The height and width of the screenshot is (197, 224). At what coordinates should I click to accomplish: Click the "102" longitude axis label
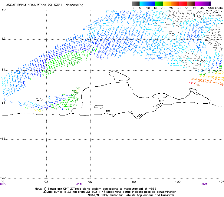[x=178, y=182]
